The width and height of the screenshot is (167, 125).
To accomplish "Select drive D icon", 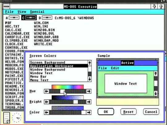I will point(47,18).
